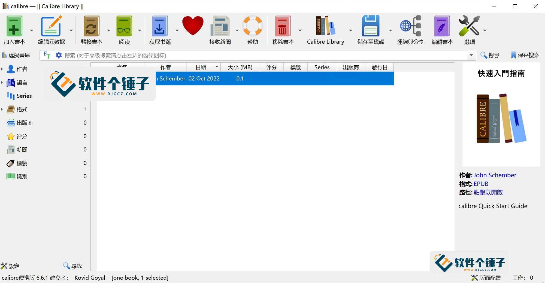
Task: Sort by the 標籤 column header
Action: coord(295,67)
